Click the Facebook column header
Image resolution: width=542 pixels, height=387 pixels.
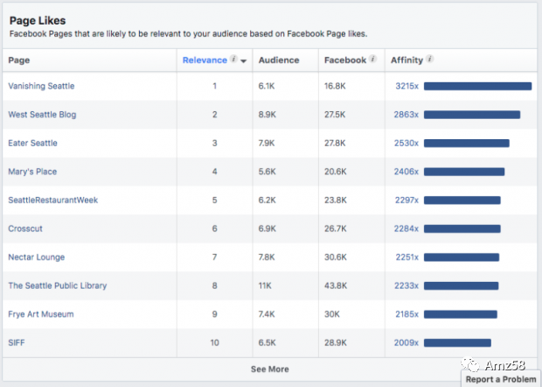345,60
